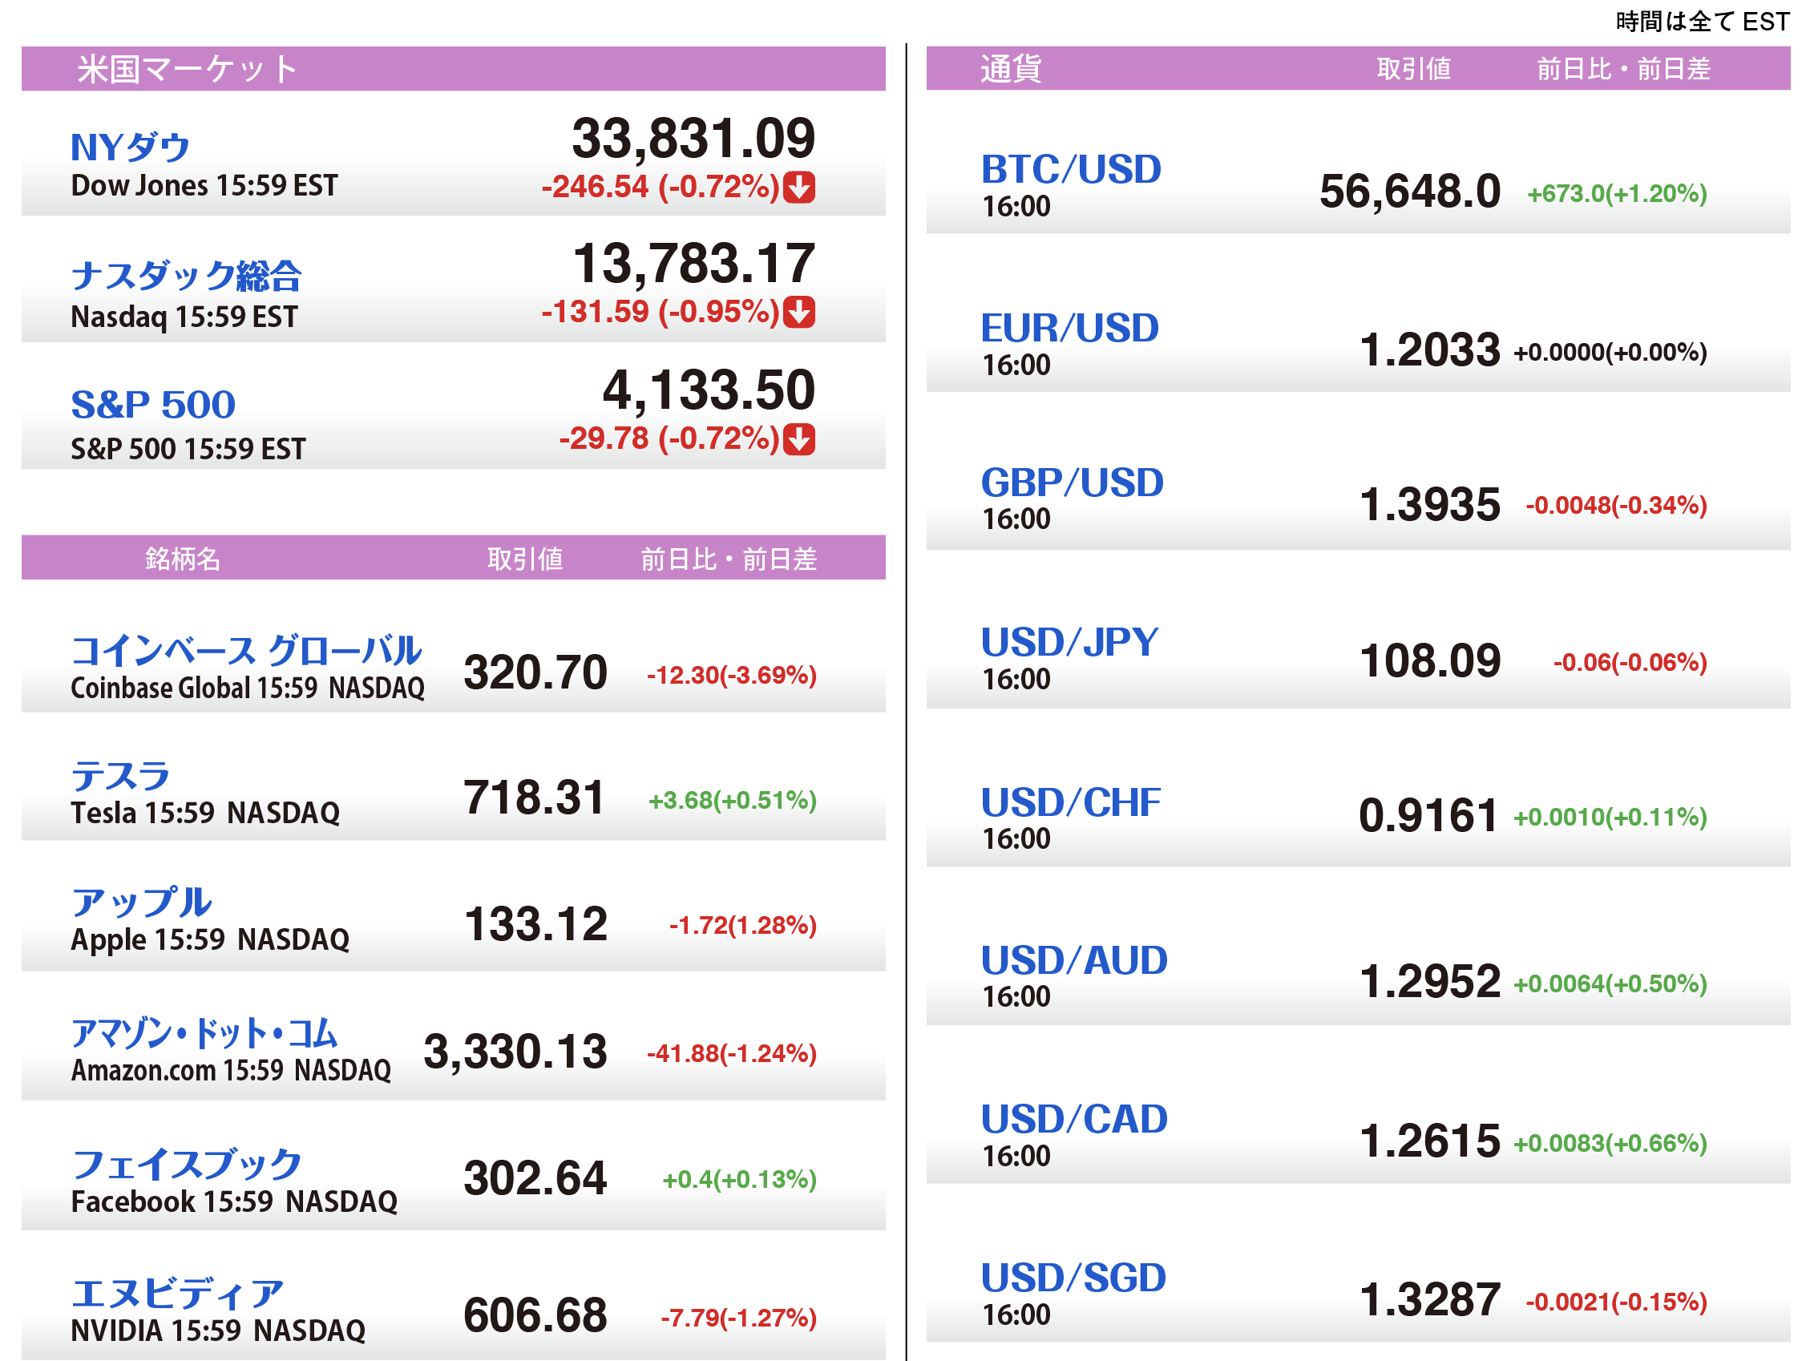Image resolution: width=1810 pixels, height=1361 pixels.
Task: Click the テスラ stock name
Action: tap(120, 776)
